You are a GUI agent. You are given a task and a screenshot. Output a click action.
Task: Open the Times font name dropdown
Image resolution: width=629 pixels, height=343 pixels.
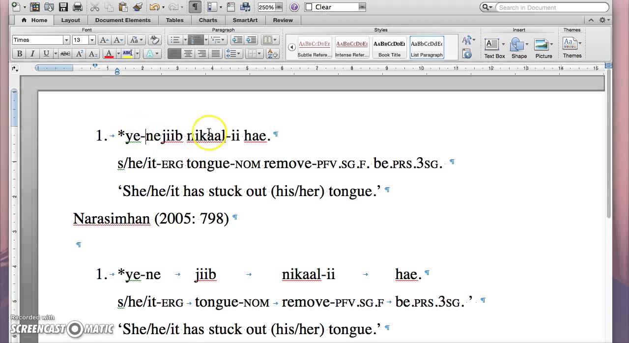pyautogui.click(x=66, y=40)
